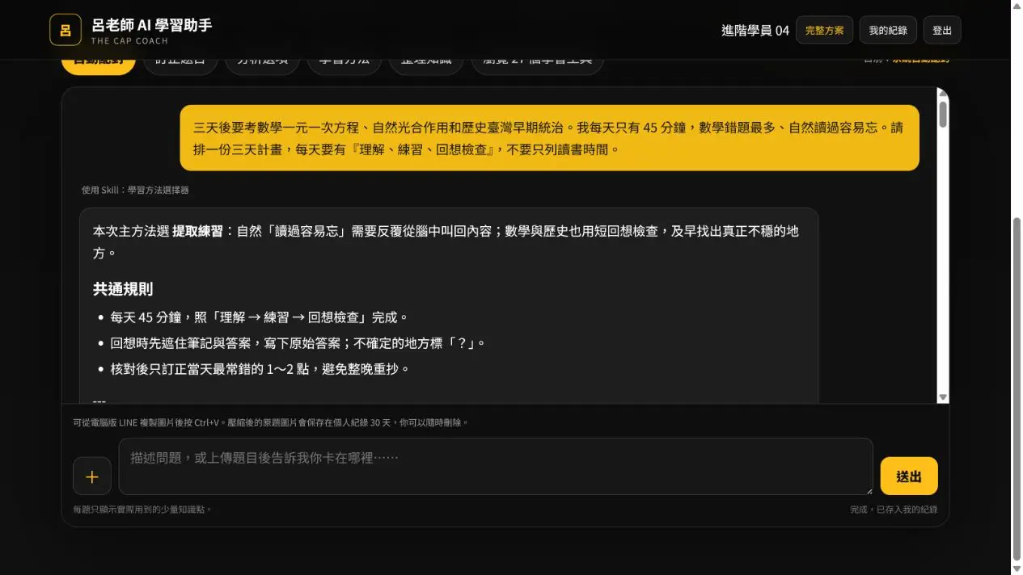
Task: Click the THE CAP COACH subtitle
Action: click(129, 40)
